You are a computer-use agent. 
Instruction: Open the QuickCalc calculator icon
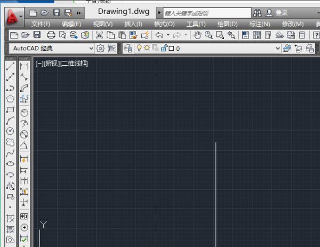tap(302, 35)
